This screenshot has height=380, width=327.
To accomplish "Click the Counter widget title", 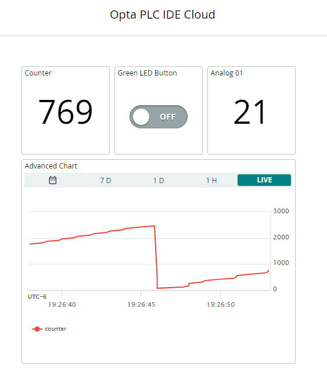I will pos(38,73).
